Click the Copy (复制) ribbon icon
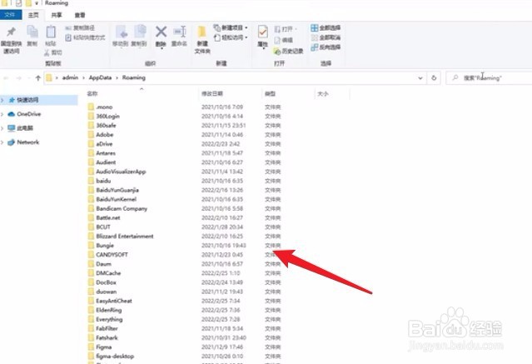The width and height of the screenshot is (532, 364). pyautogui.click(x=32, y=32)
